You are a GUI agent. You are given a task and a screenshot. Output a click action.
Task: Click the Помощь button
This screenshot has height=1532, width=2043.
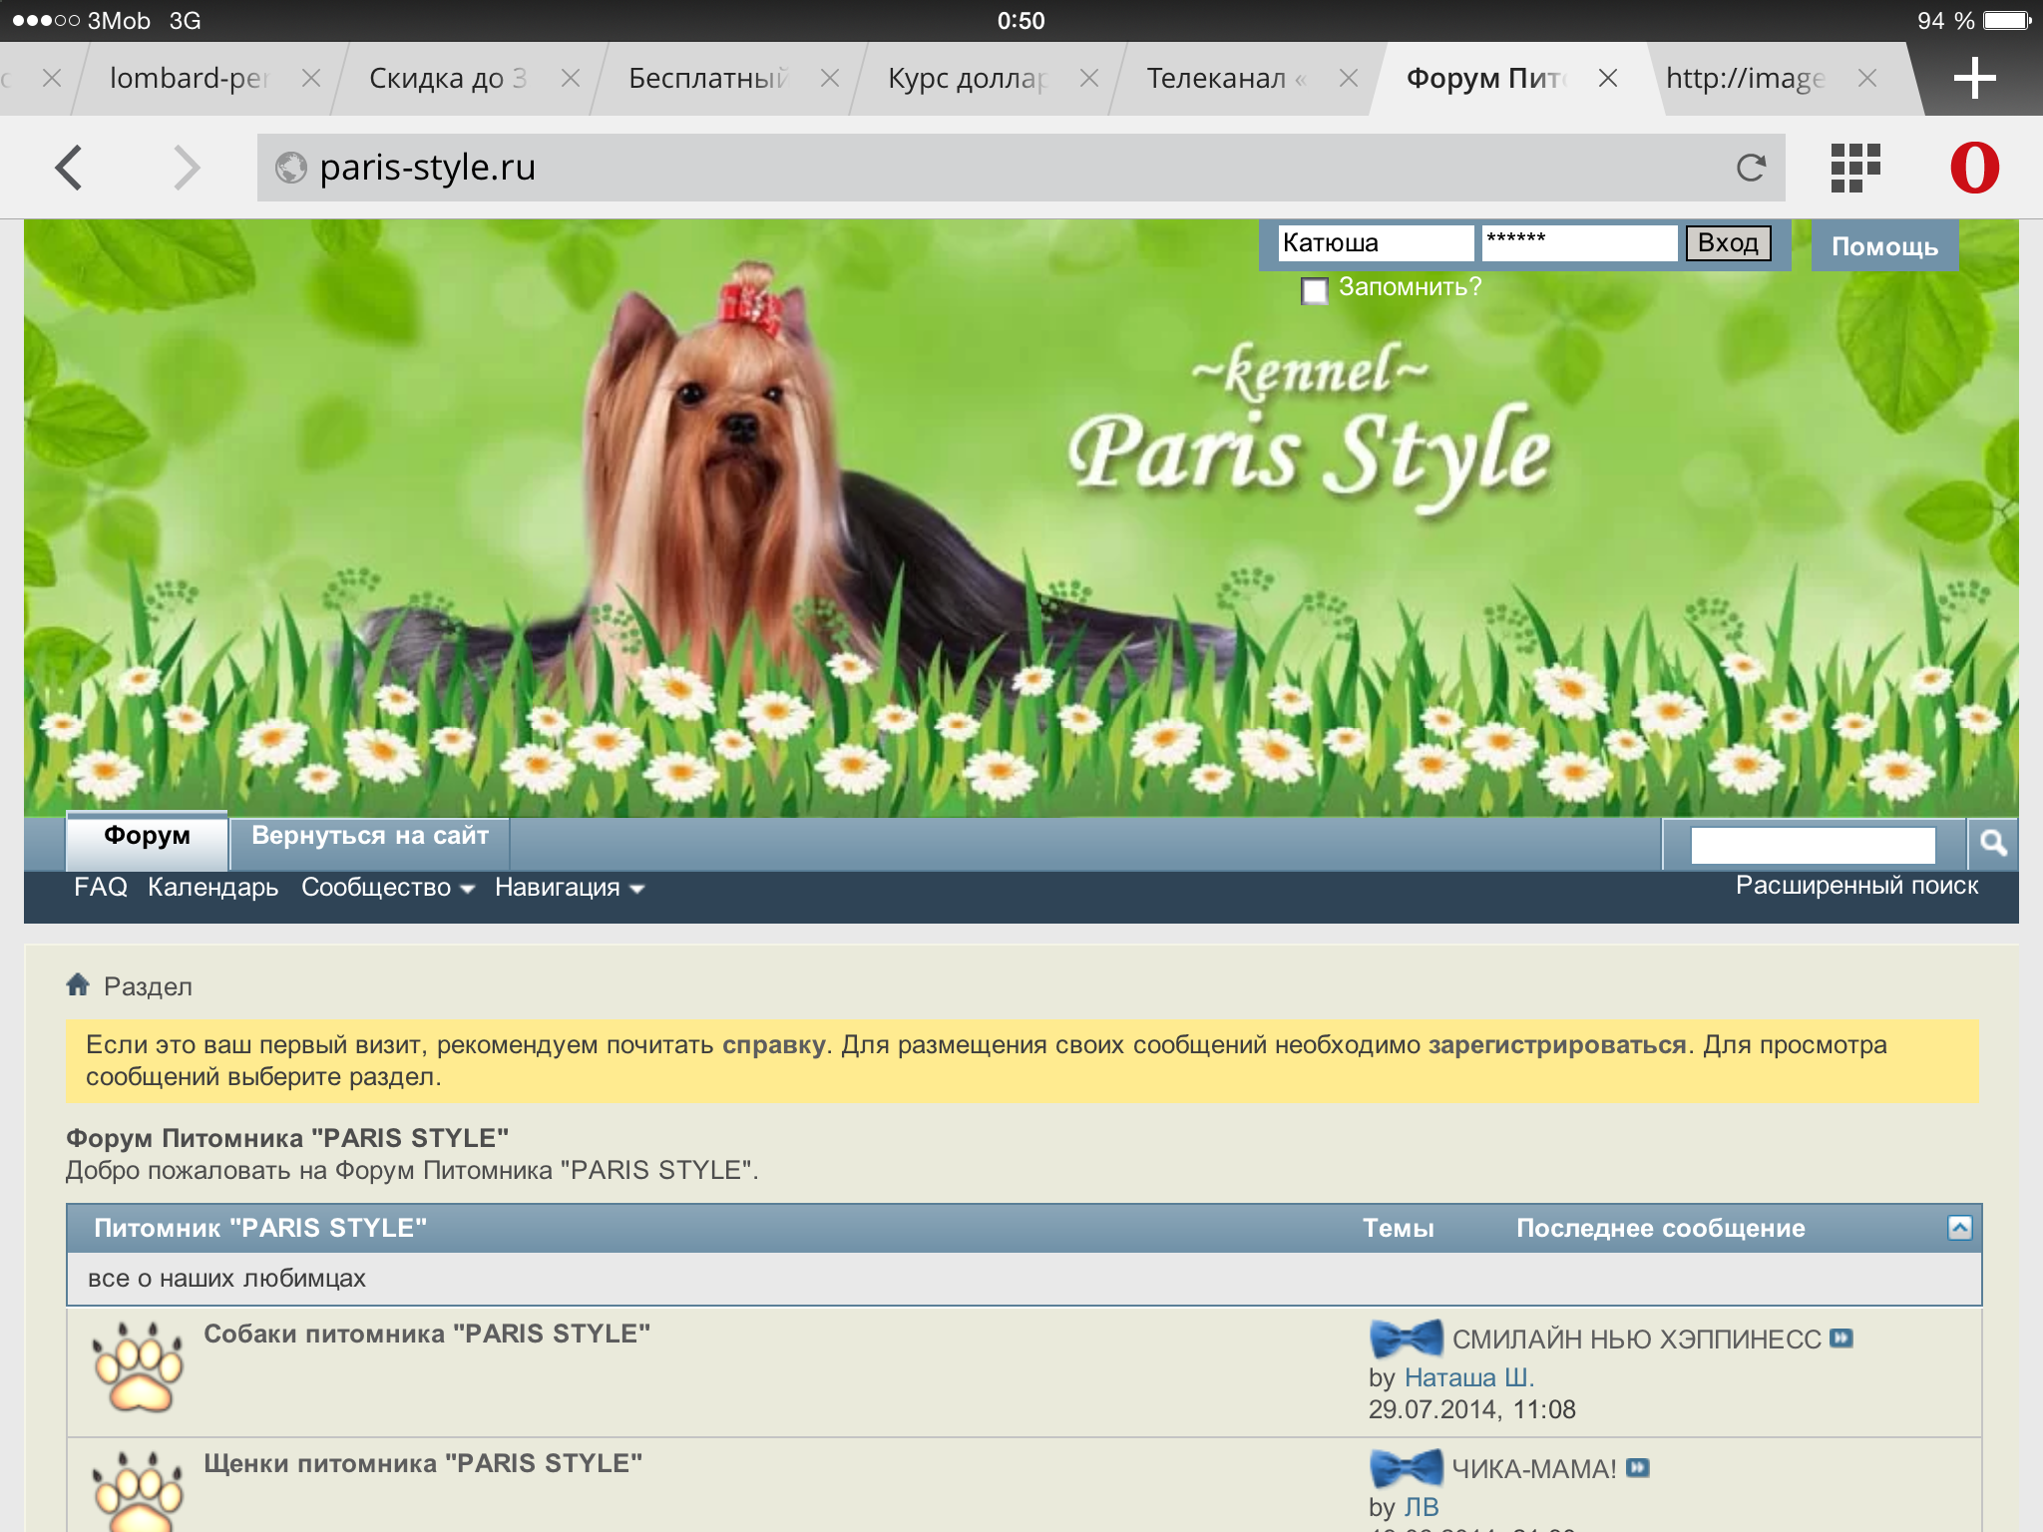[1884, 245]
